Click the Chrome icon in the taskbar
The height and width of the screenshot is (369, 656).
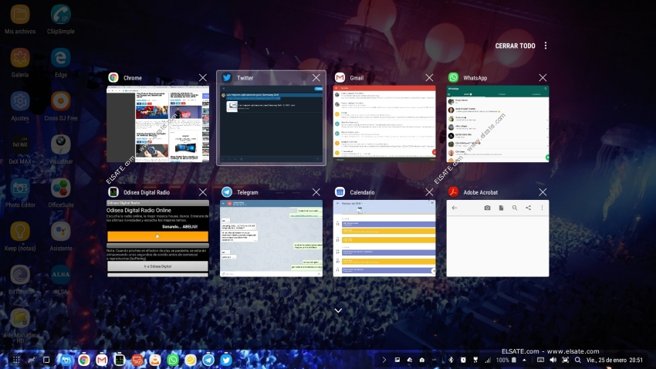[x=83, y=360]
